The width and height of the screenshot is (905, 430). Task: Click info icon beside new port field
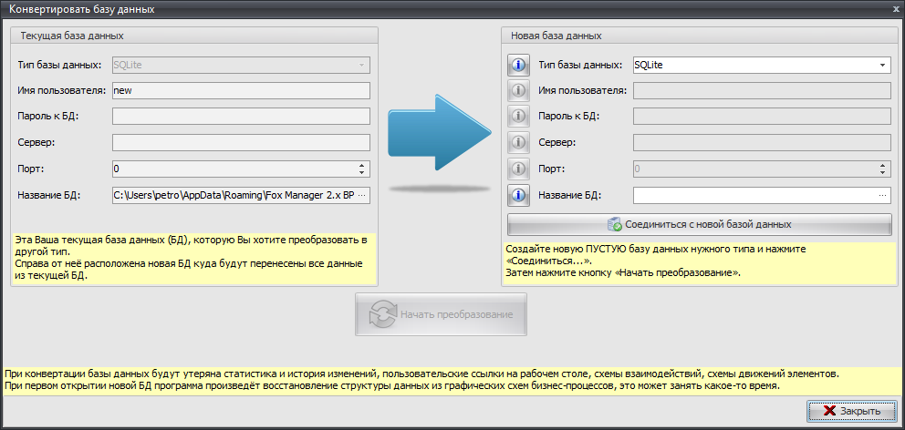click(x=518, y=169)
